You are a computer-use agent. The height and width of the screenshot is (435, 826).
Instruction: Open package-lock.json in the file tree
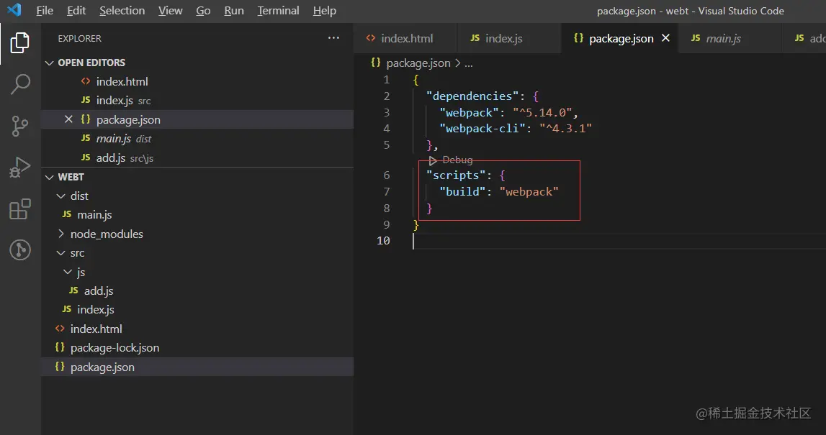(115, 347)
